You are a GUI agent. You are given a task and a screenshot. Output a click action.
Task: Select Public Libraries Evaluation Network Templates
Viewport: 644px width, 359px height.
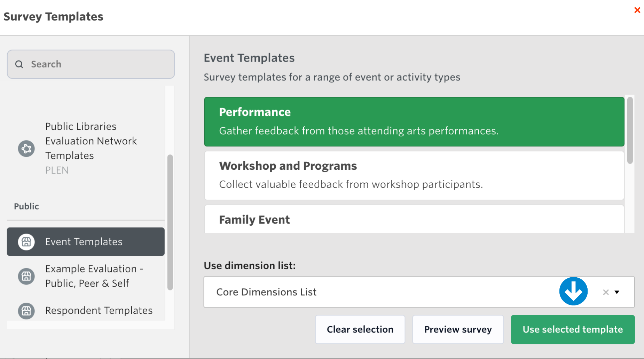coord(91,141)
